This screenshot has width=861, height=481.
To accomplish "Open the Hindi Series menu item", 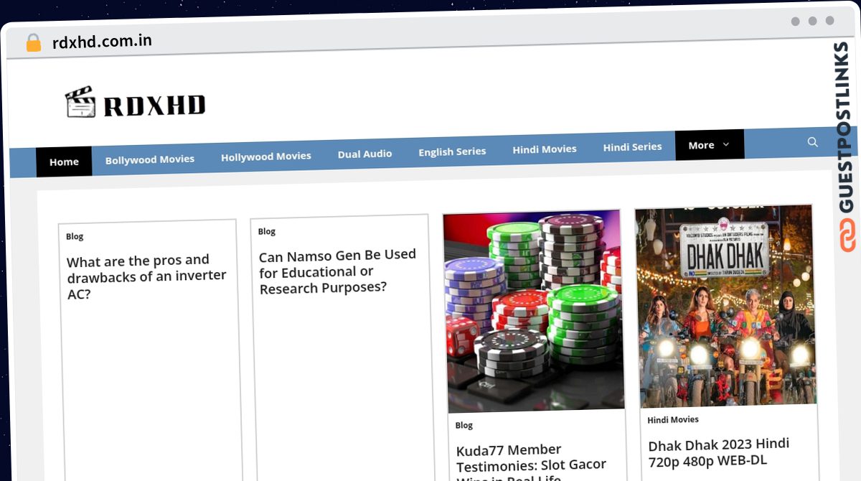I will pos(632,146).
